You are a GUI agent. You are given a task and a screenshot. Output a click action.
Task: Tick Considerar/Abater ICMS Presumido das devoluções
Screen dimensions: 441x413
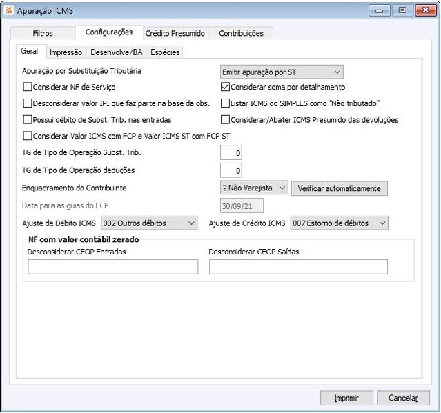coord(225,120)
